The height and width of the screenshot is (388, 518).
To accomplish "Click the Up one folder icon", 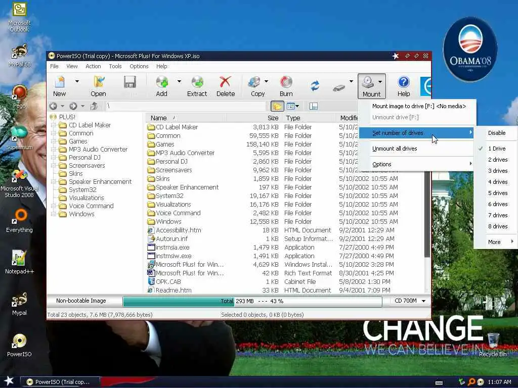I will (x=94, y=106).
